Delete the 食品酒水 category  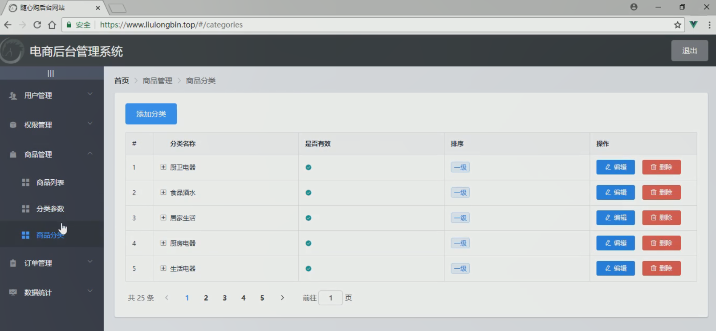(661, 193)
